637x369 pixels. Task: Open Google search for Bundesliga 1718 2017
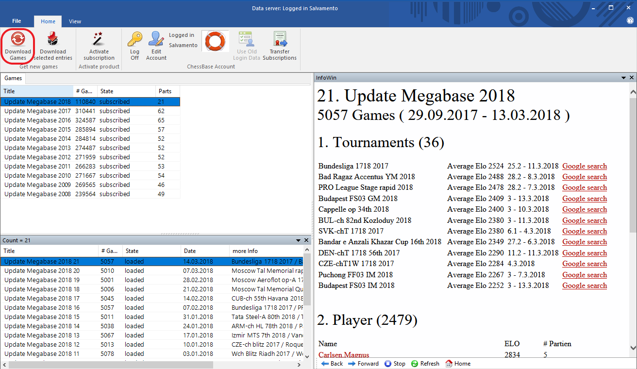(585, 166)
